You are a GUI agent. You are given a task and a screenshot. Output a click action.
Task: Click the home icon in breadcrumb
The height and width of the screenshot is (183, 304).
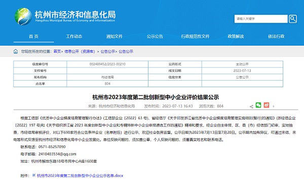[16, 51]
